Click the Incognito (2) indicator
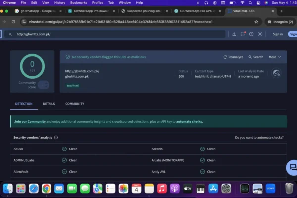 pyautogui.click(x=280, y=22)
